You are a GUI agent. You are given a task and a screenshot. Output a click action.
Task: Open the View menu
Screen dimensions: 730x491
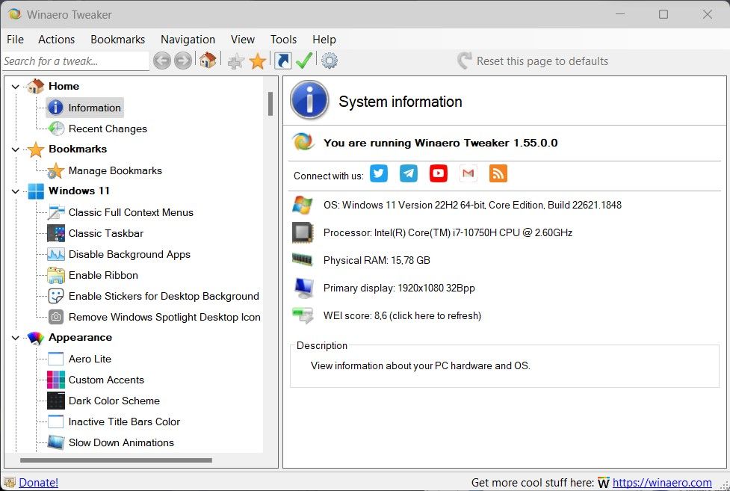(x=243, y=40)
